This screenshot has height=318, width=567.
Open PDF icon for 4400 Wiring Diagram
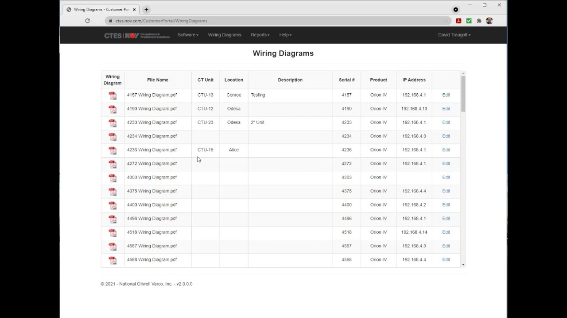click(113, 205)
